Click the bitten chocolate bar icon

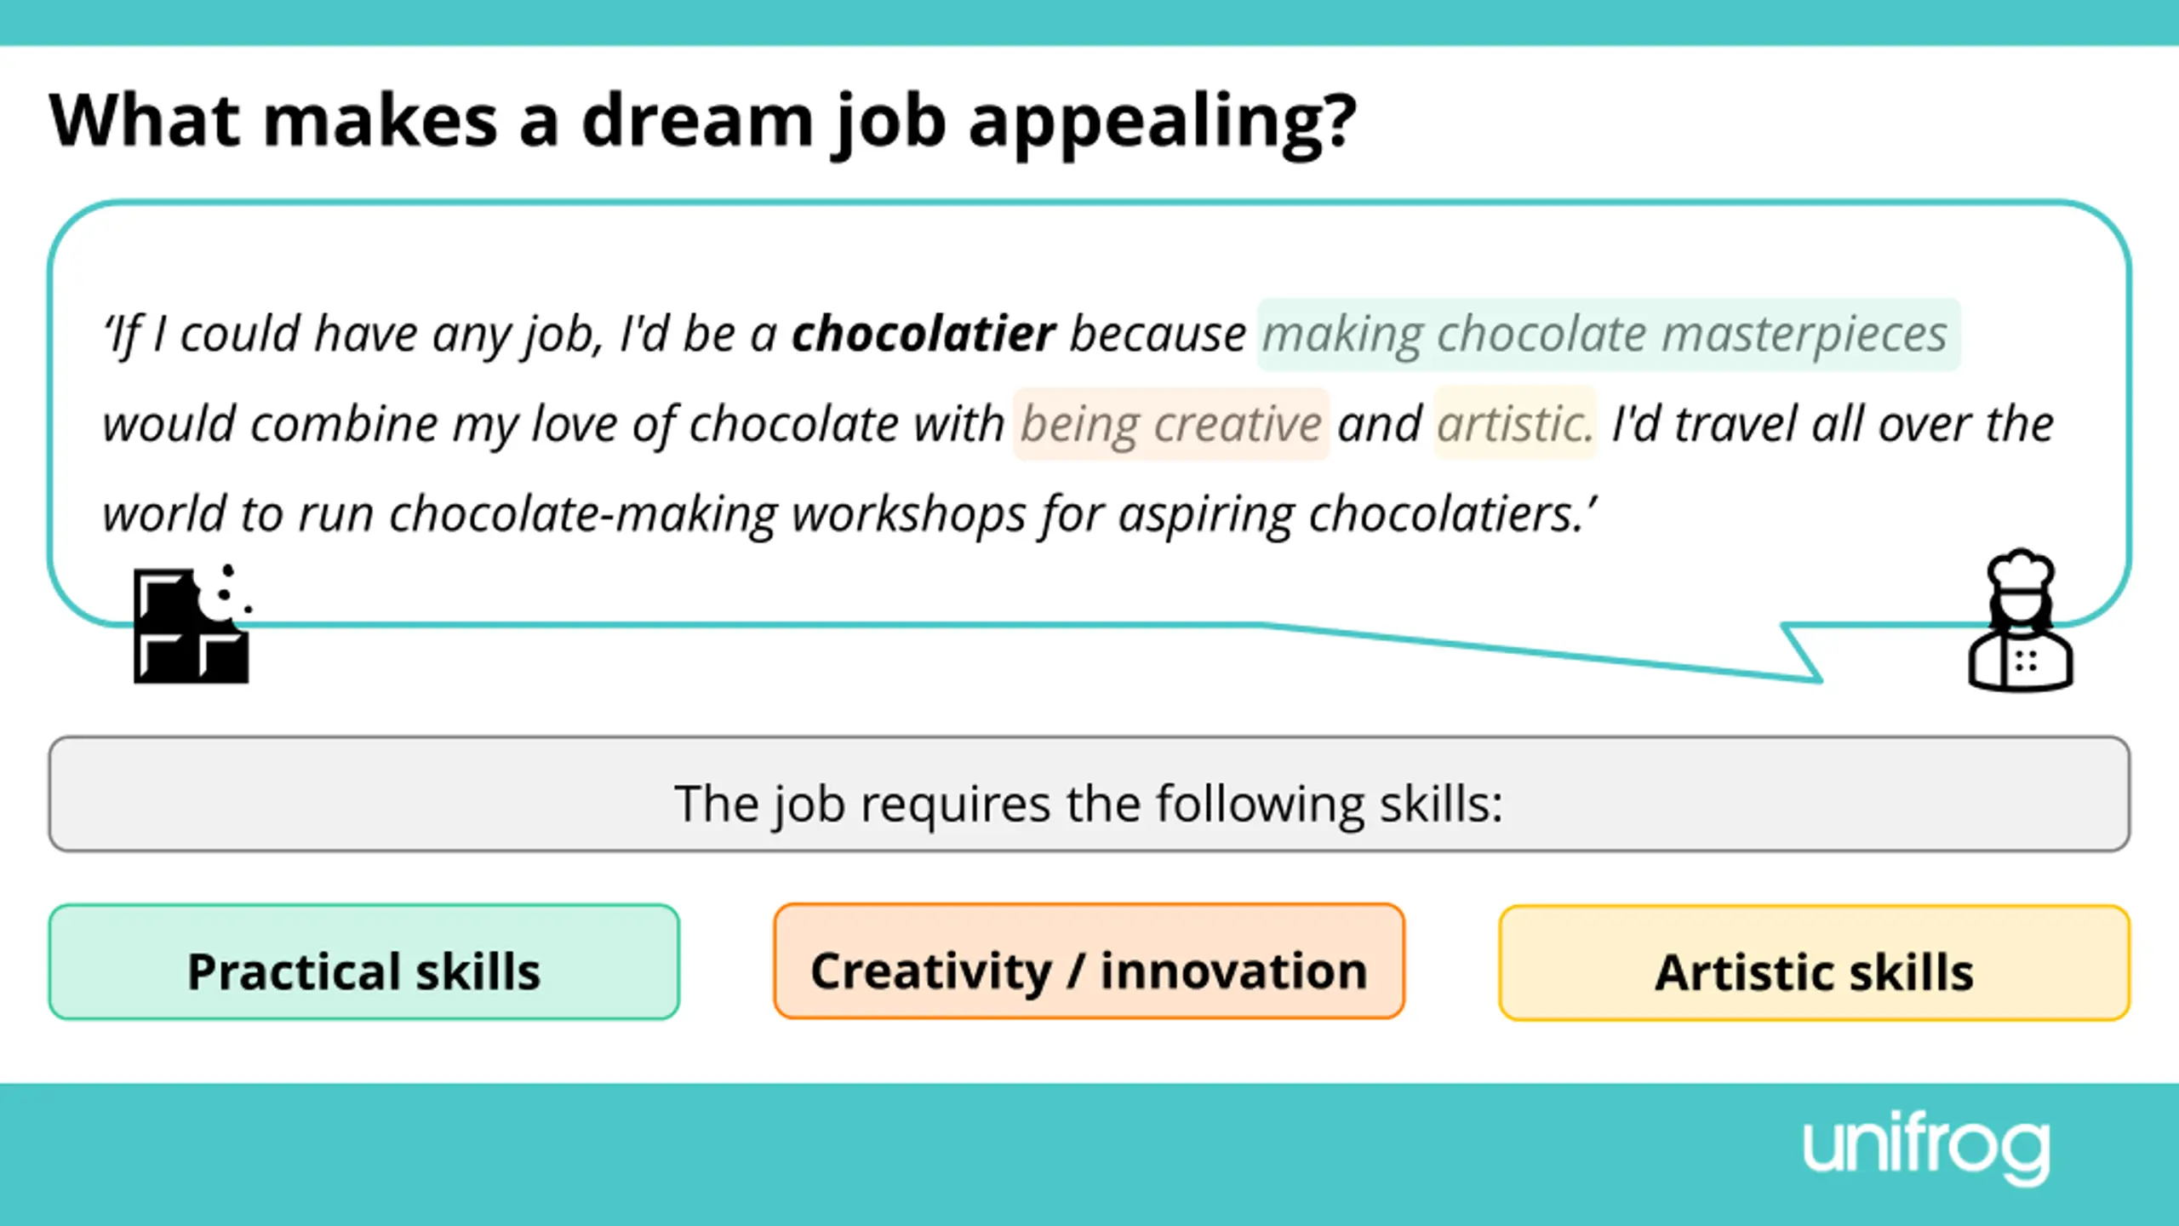click(192, 626)
